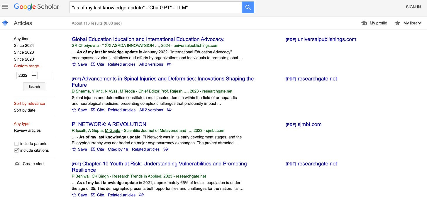Open the hamburger main menu

point(5,7)
